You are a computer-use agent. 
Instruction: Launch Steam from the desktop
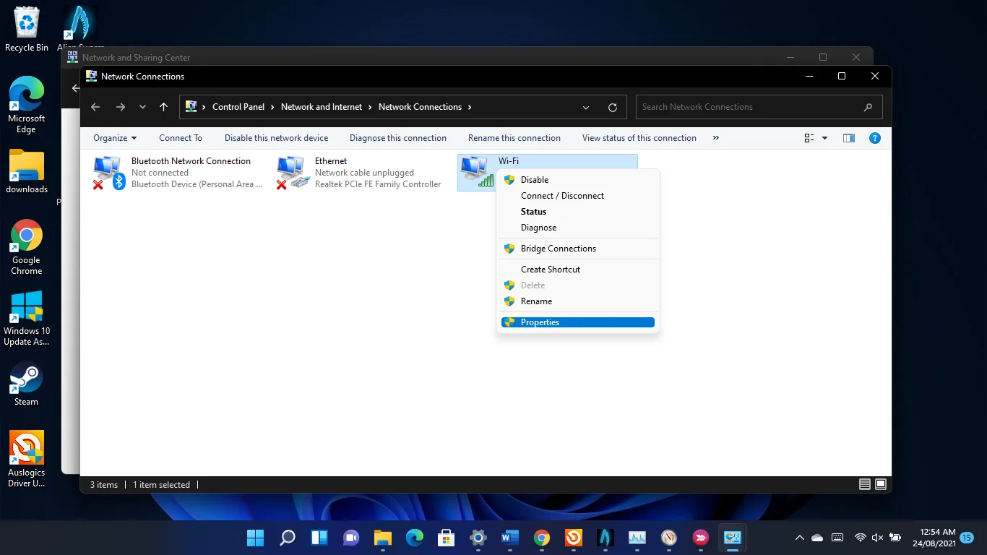[27, 384]
